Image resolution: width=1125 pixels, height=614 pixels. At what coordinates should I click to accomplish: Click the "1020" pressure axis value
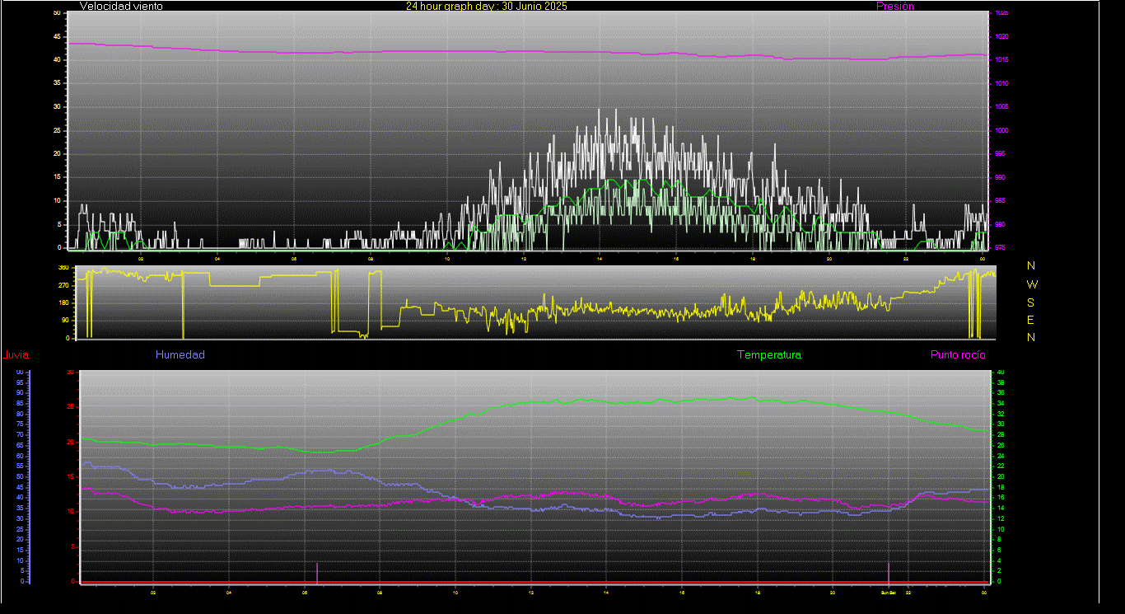pos(1001,37)
